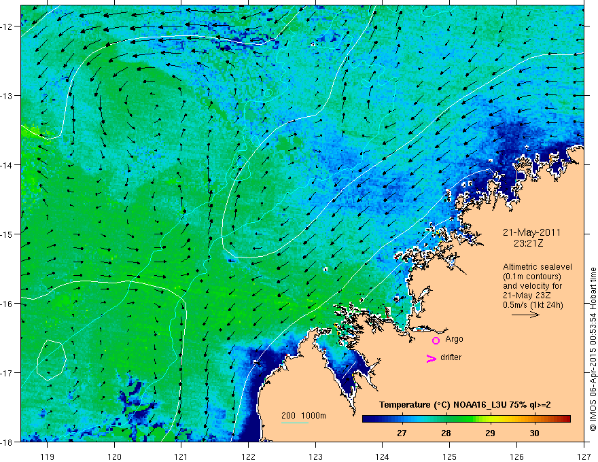The height and width of the screenshot is (462, 598).
Task: Click the '28' color bar tick label
Action: tap(446, 433)
